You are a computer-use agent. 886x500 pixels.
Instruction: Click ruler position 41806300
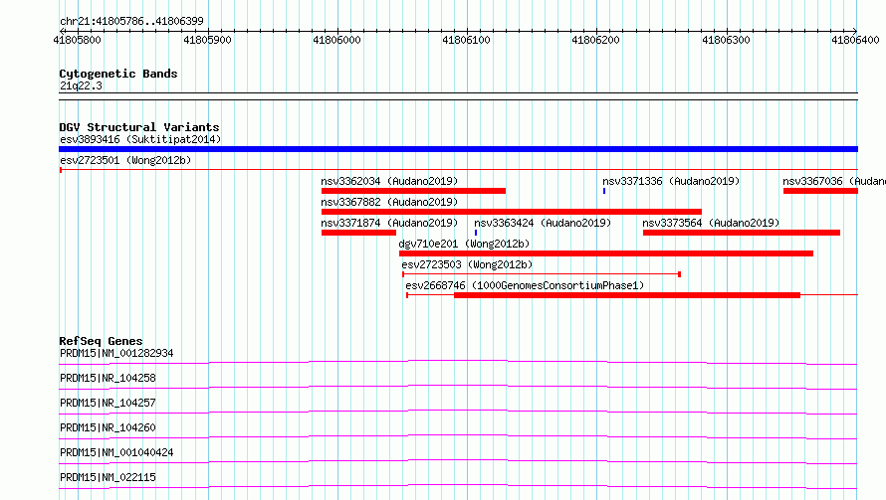[726, 40]
